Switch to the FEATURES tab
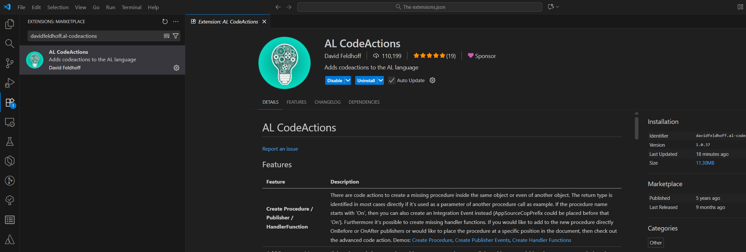The image size is (746, 252). (x=297, y=102)
